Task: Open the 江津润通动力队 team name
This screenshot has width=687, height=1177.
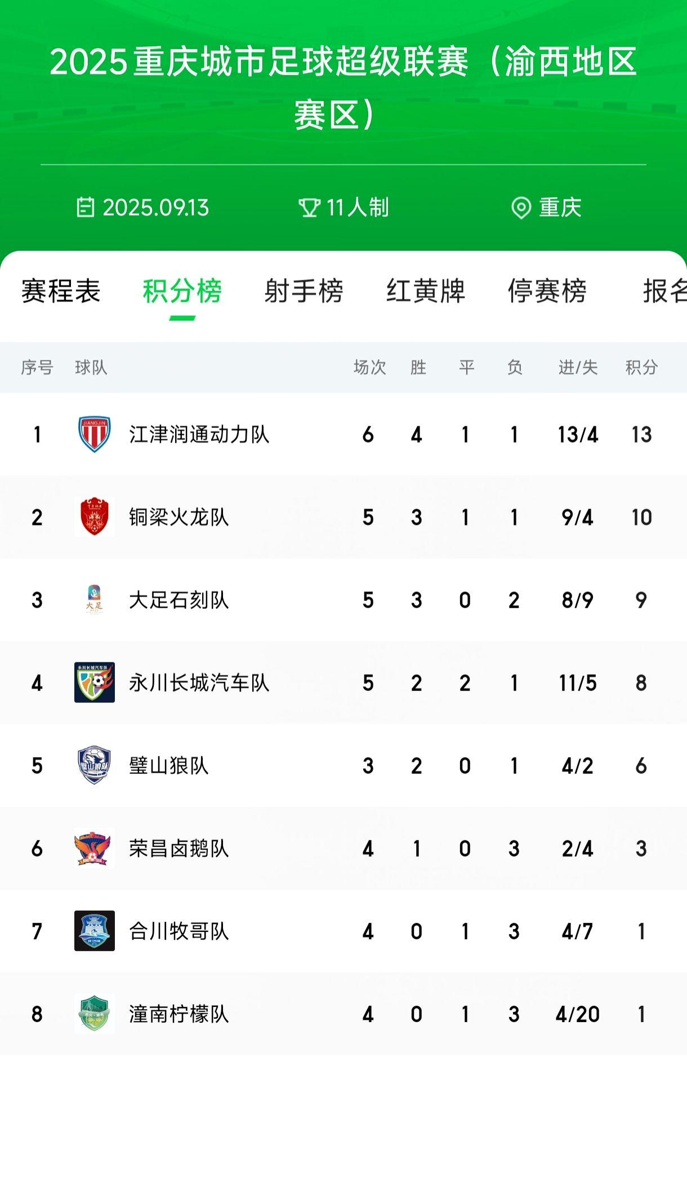Action: click(199, 434)
